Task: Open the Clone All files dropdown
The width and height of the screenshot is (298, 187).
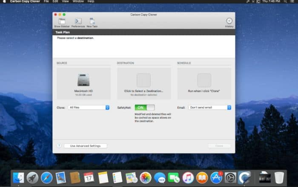Action: click(x=89, y=108)
